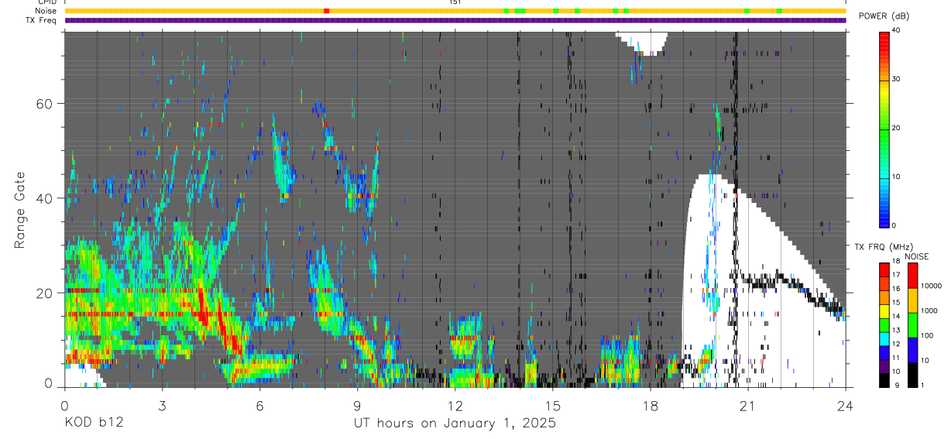Click the '11' value on TX FRQ scale
This screenshot has width=951, height=439.
tap(896, 358)
